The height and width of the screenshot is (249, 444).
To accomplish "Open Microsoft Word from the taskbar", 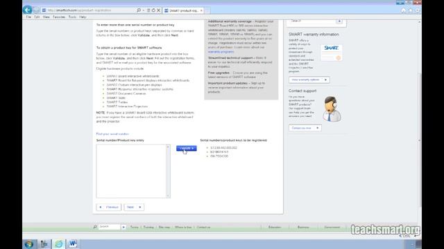I will (x=73, y=244).
